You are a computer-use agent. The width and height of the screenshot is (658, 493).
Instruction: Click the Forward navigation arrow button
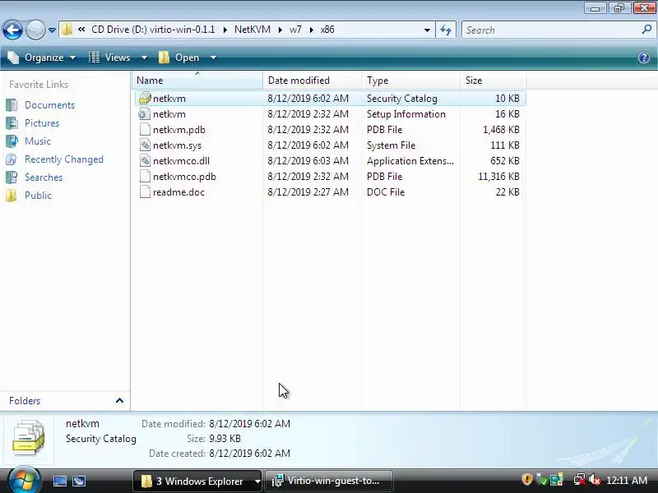click(35, 30)
